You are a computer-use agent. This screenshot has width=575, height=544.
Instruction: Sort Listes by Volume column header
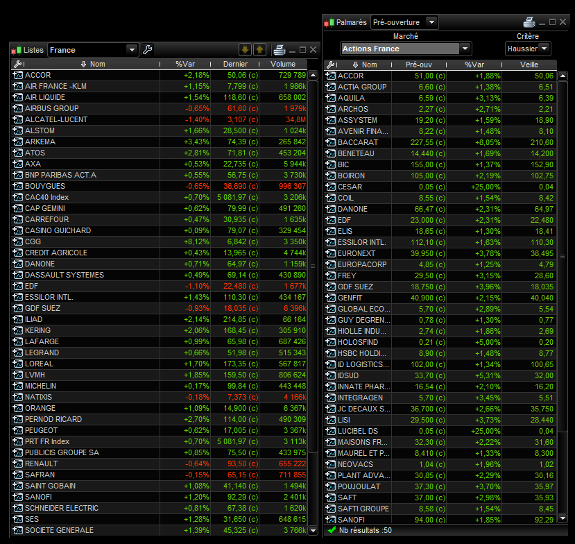tap(283, 65)
